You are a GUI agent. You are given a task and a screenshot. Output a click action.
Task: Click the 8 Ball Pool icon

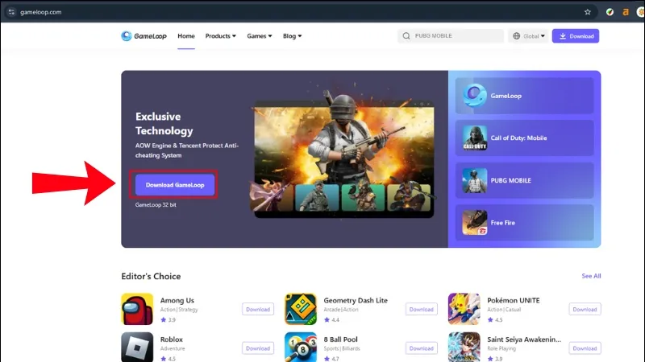[301, 348]
